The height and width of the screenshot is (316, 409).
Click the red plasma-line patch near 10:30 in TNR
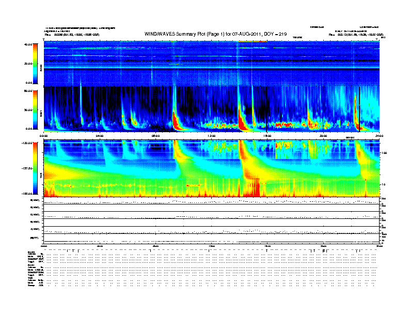193,185
